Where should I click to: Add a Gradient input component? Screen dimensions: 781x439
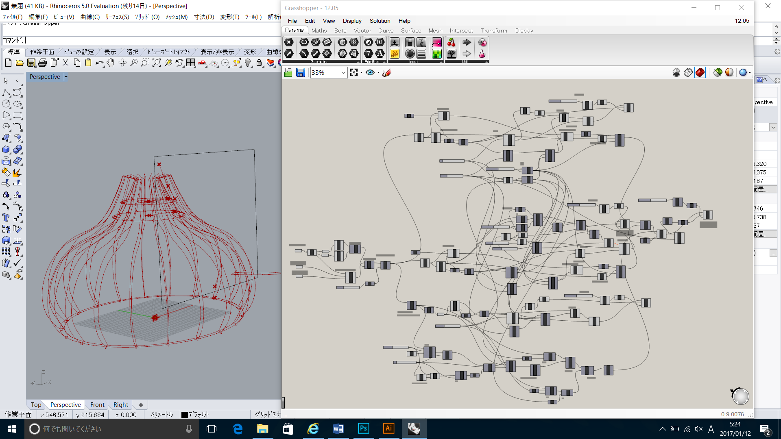point(437,42)
